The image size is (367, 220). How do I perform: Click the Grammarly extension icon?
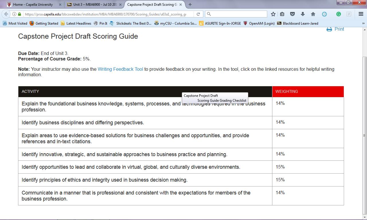[x=338, y=14]
